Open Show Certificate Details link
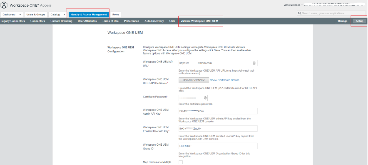Viewport: 368px width, 165px height. pyautogui.click(x=224, y=80)
